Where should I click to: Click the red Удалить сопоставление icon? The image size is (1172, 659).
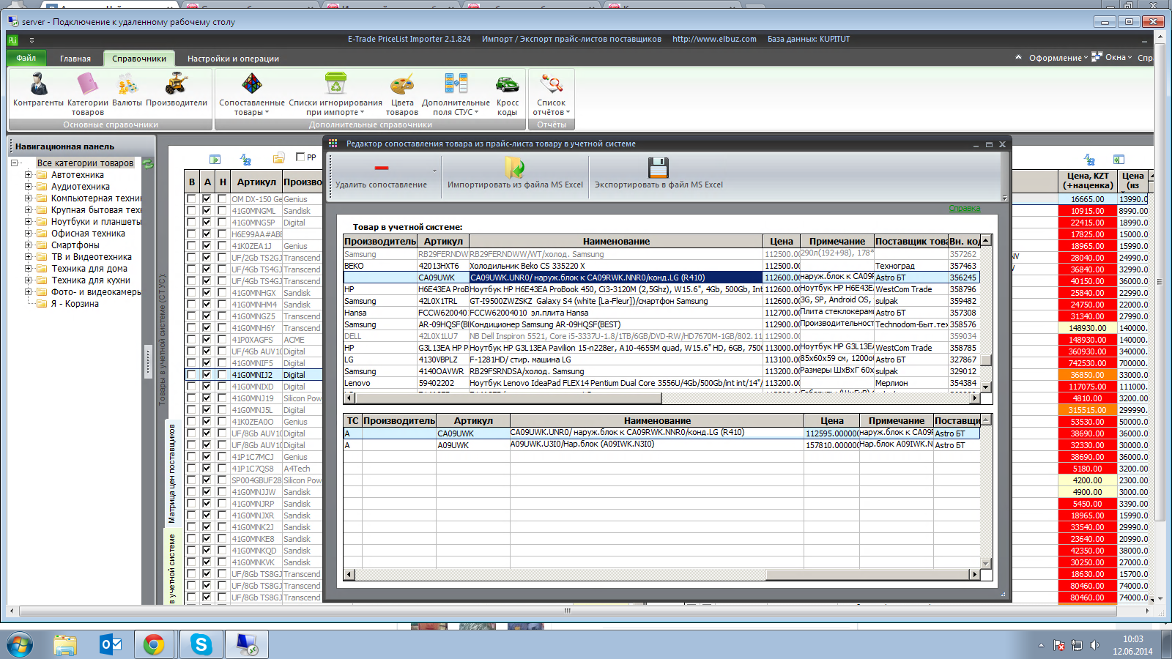(381, 168)
